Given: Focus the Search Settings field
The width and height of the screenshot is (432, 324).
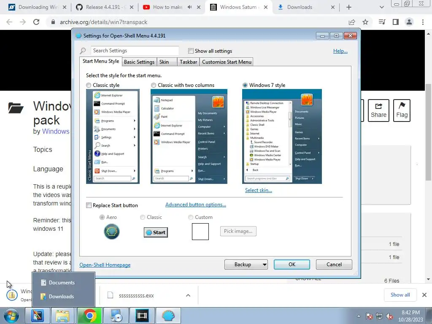Looking at the screenshot, I should [135, 51].
